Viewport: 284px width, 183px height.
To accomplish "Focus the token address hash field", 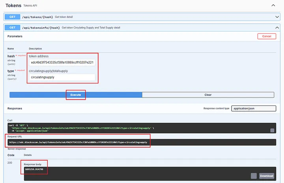I will coord(62,63).
